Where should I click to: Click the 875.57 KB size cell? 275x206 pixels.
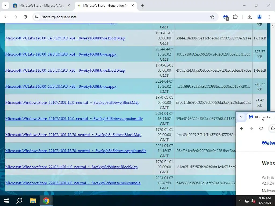(260, 54)
